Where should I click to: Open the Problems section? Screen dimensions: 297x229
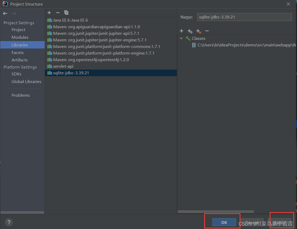21,95
